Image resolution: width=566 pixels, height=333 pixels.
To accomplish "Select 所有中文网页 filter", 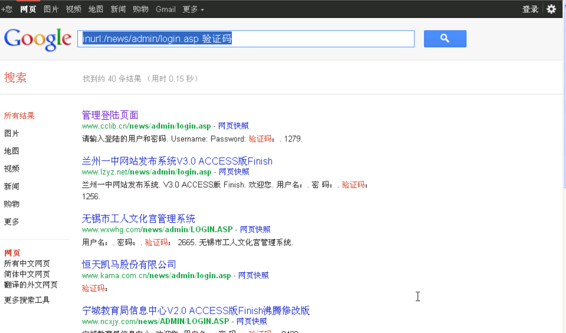I will [x=27, y=264].
